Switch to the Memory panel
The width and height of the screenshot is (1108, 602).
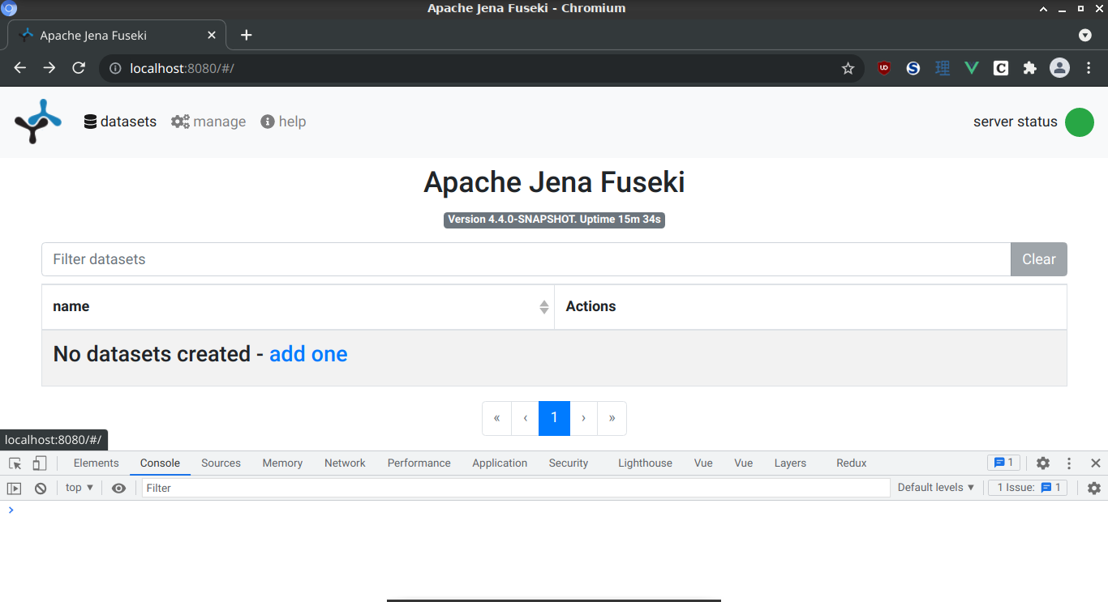pyautogui.click(x=282, y=463)
